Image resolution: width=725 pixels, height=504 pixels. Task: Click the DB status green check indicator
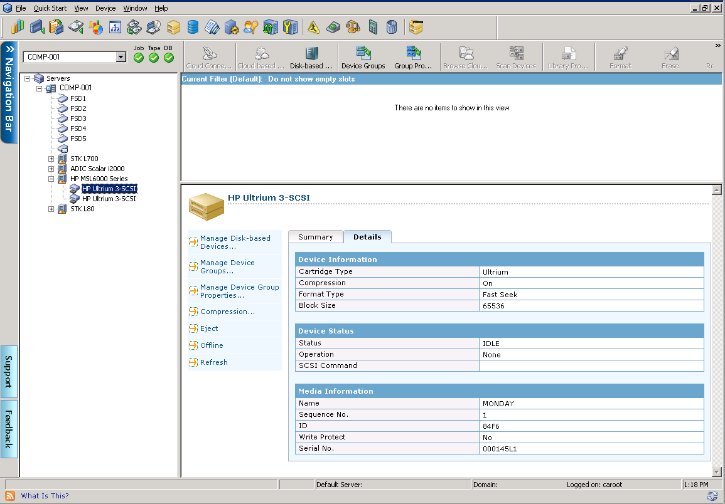(x=169, y=58)
